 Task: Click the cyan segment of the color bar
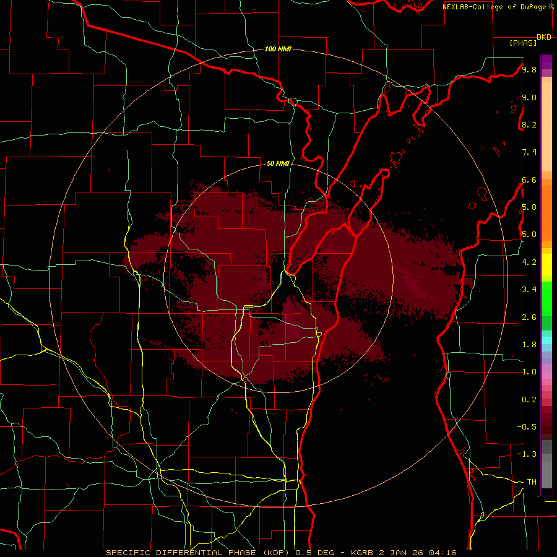click(546, 340)
